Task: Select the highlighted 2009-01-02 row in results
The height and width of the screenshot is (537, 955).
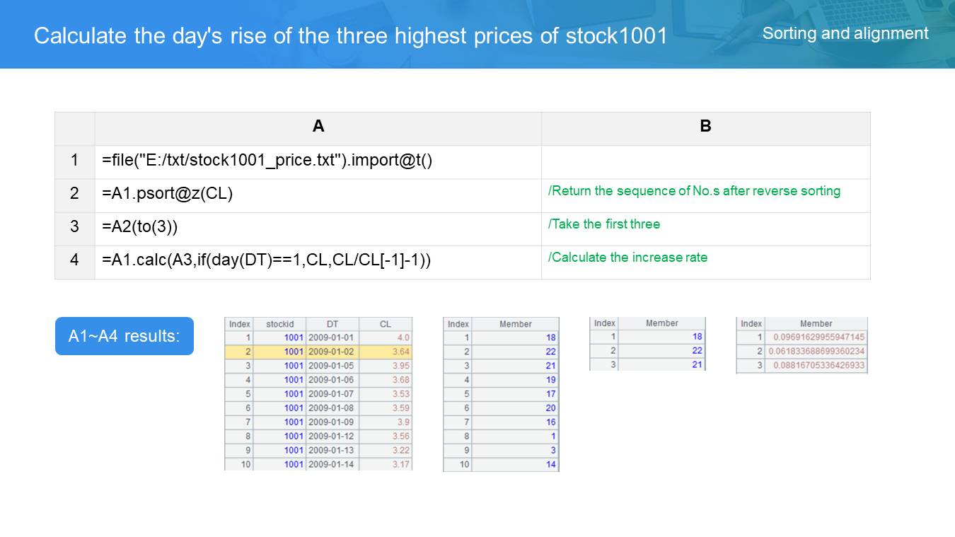Action: coord(318,352)
